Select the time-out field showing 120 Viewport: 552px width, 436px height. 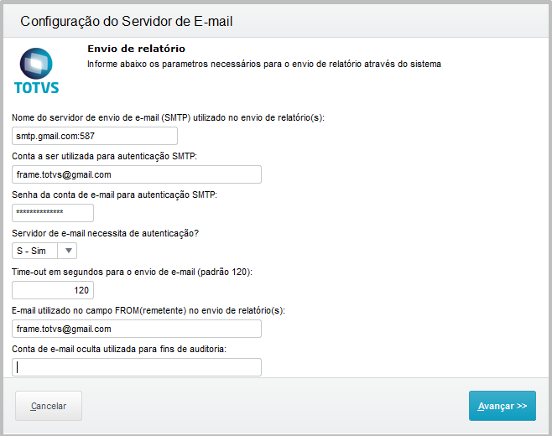point(53,290)
